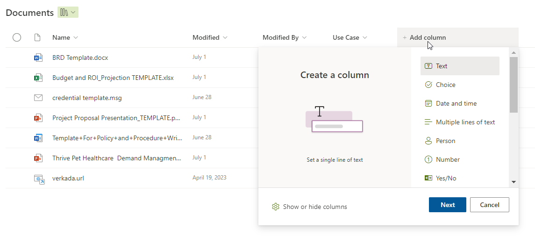Click the PowerPoint icon for Project Proposal Presentation
Viewport: 535px width, 244px height.
pyautogui.click(x=38, y=118)
